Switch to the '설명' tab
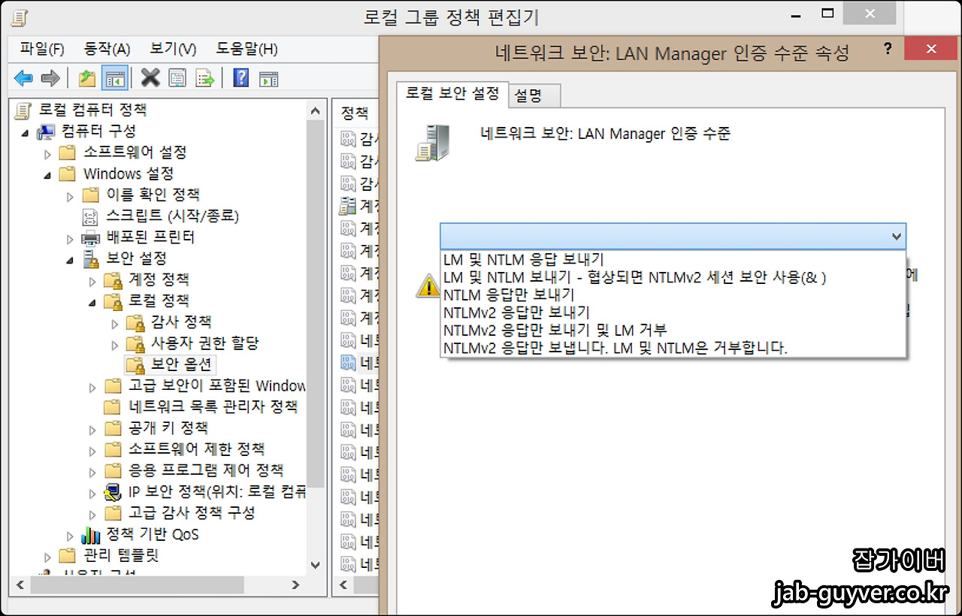 click(534, 95)
